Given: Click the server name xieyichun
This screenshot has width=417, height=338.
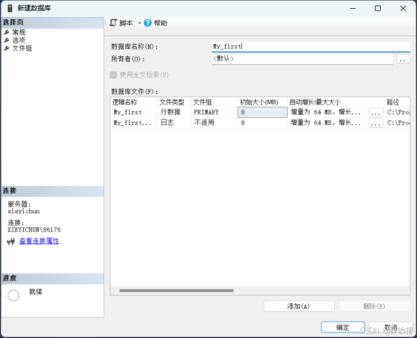Looking at the screenshot, I should 24,211.
